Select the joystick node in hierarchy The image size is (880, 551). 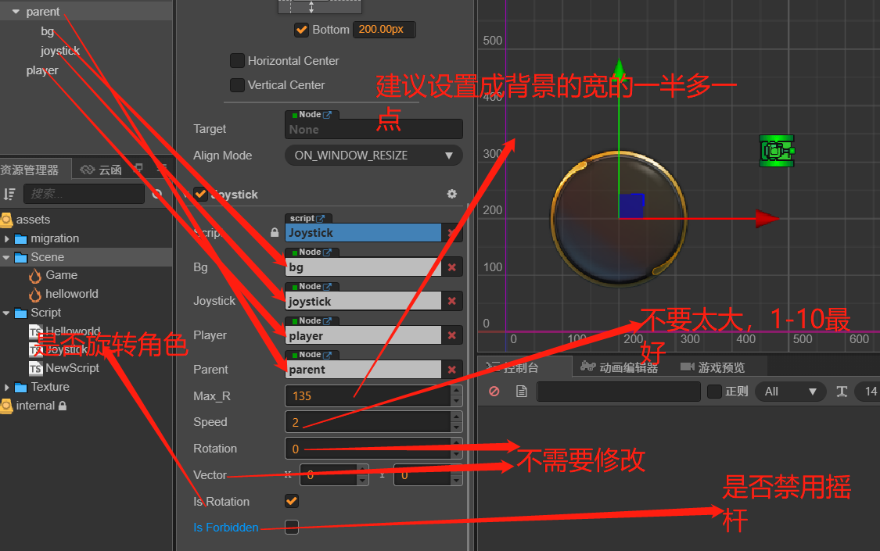point(60,51)
